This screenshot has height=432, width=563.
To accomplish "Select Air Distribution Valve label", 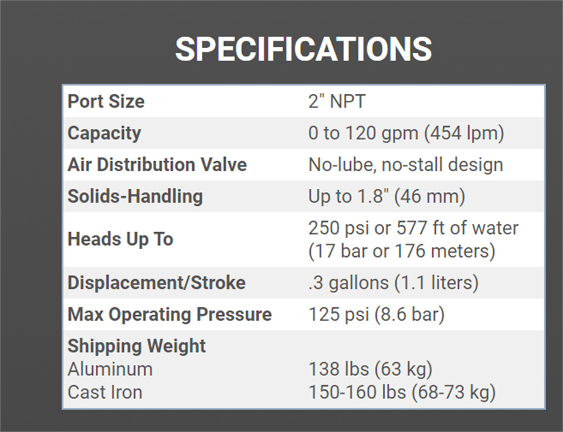I will click(x=157, y=165).
